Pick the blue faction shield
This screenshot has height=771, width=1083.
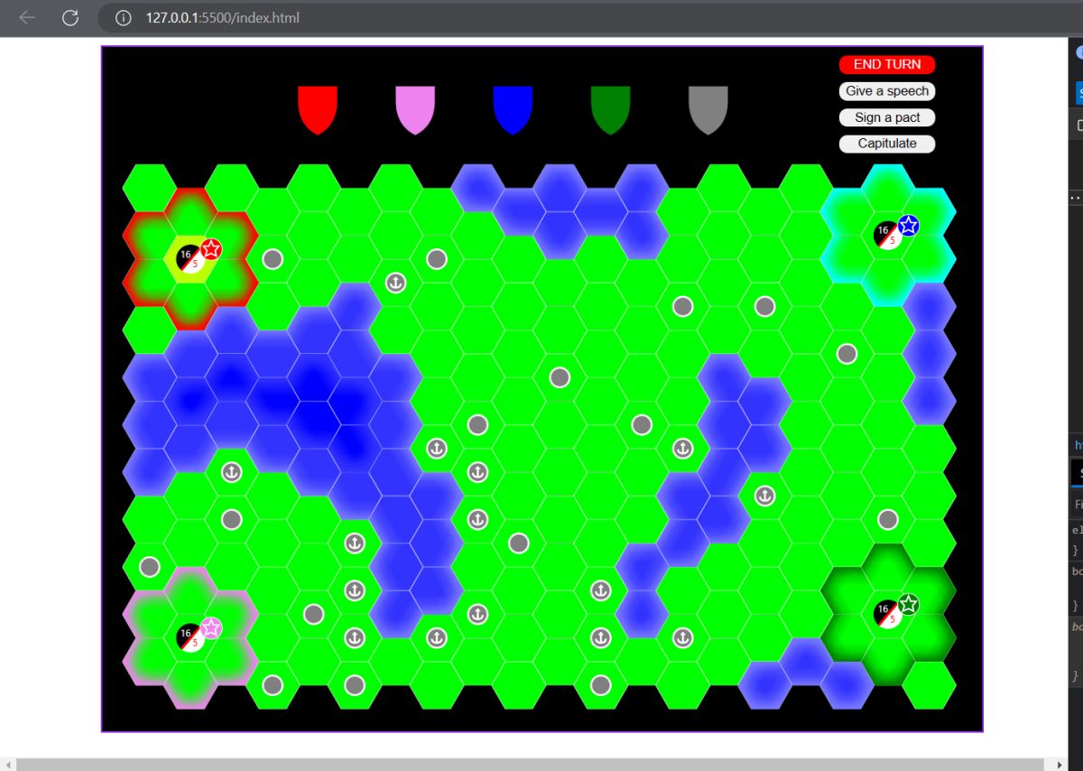click(513, 110)
